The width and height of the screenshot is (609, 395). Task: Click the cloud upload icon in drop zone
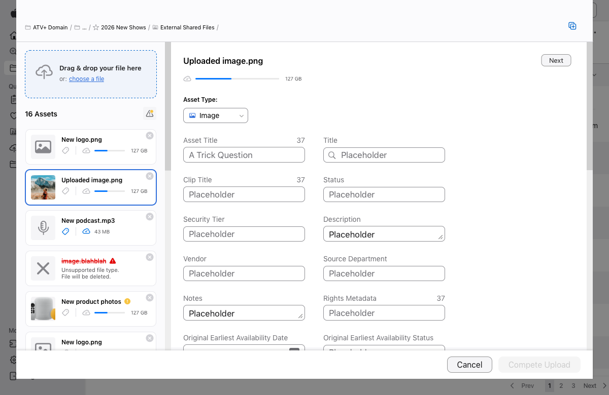(x=44, y=72)
